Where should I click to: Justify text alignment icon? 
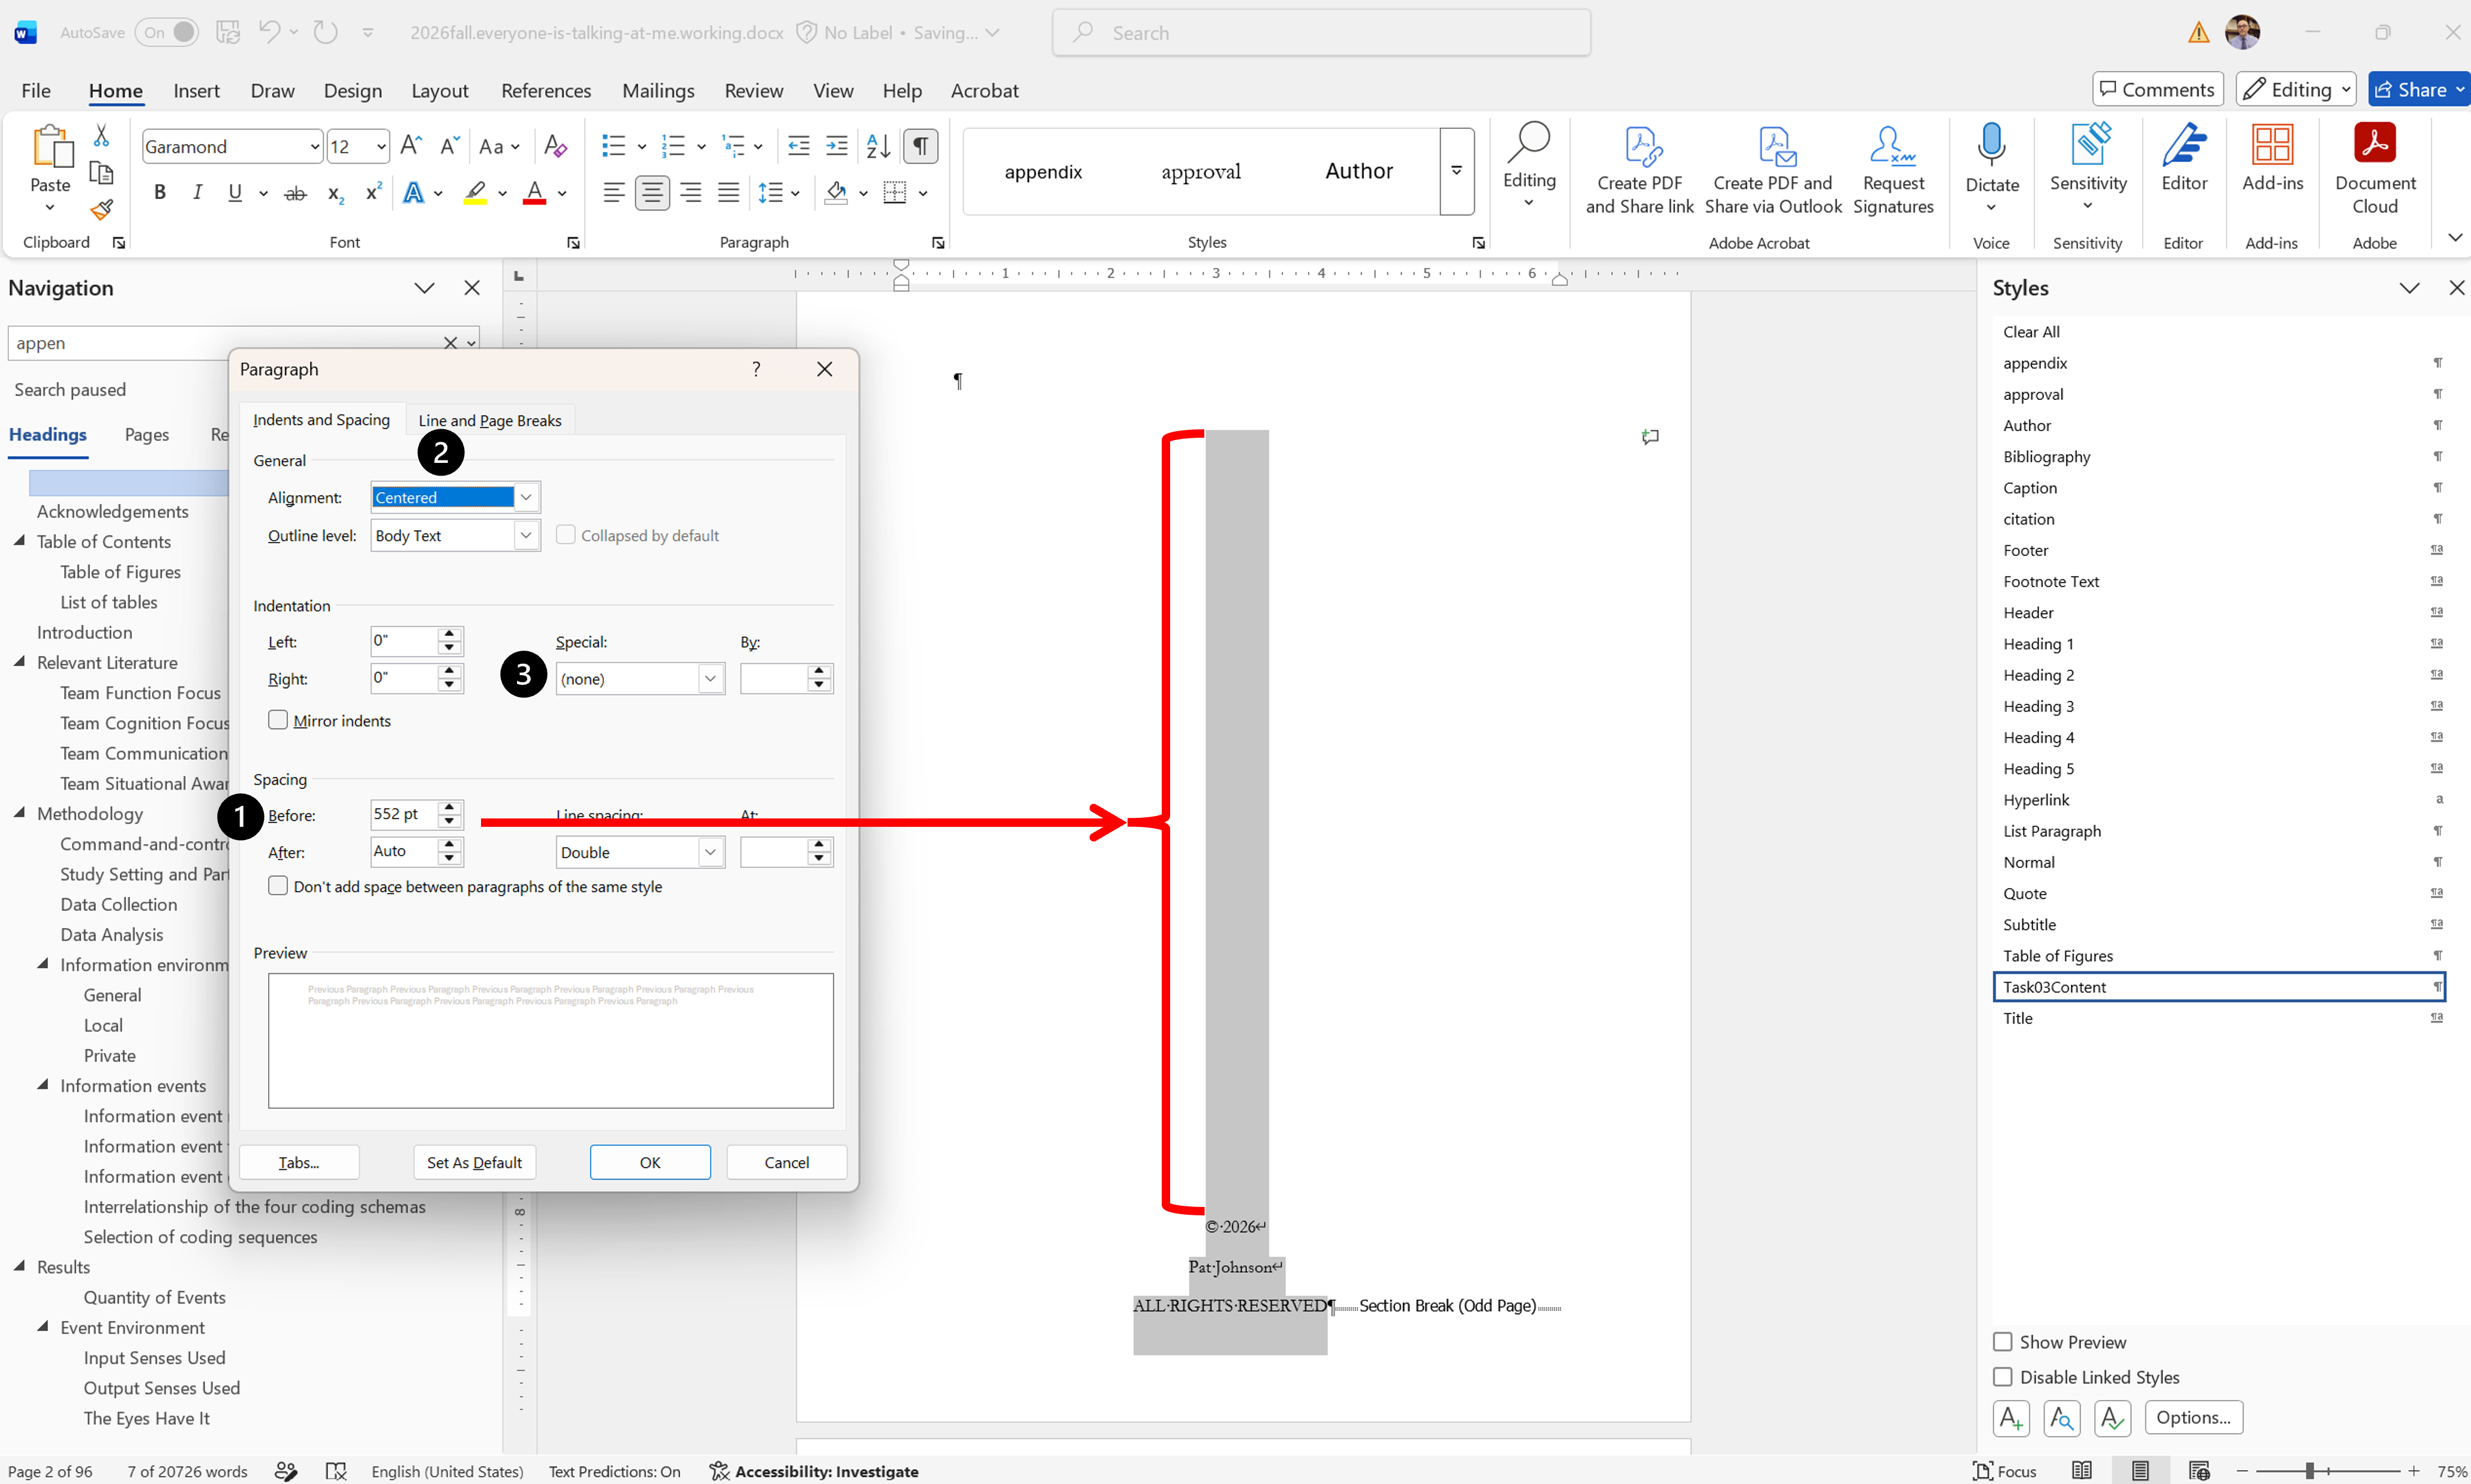(x=728, y=193)
